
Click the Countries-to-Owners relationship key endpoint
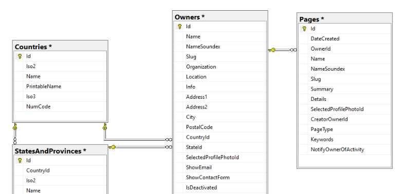[105, 126]
